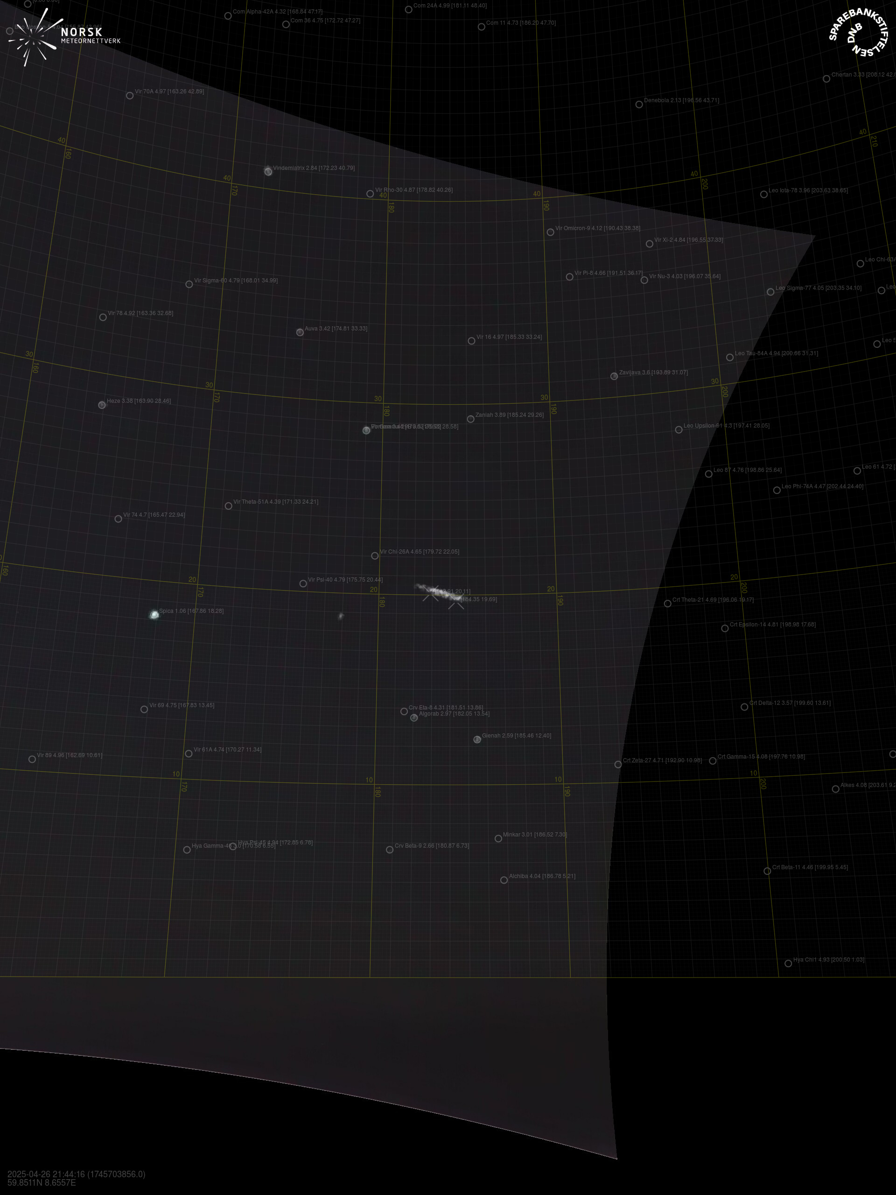The image size is (896, 1195).
Task: Click the coordinates 59.8511N 8.6557E
Action: click(x=42, y=1182)
